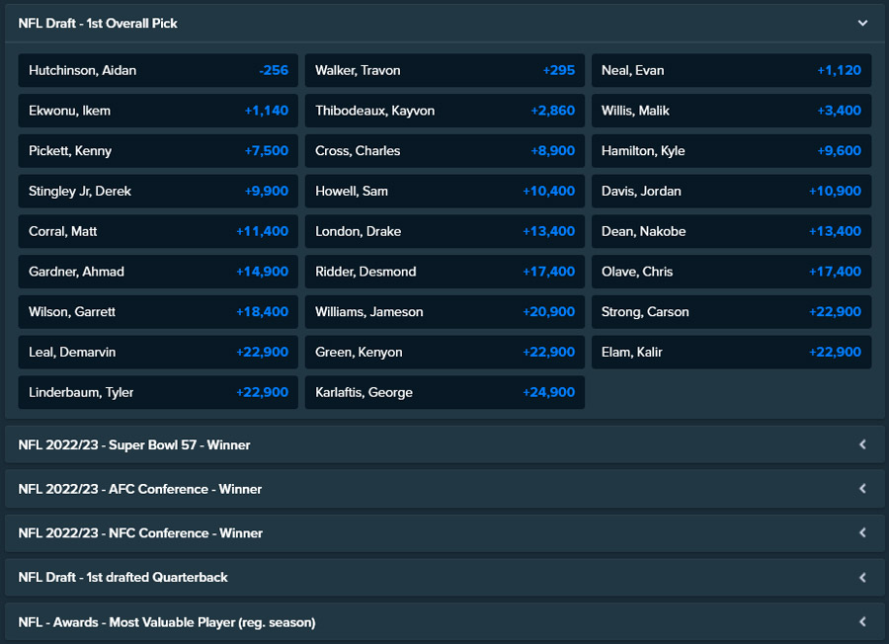
Task: Expand the 1st drafted Quarterback section
Action: pyautogui.click(x=444, y=577)
